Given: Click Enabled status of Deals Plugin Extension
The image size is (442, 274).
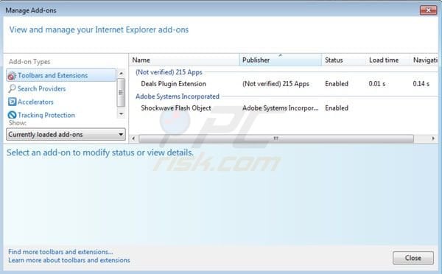Looking at the screenshot, I should [337, 84].
